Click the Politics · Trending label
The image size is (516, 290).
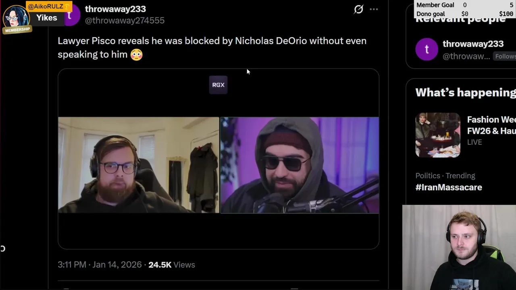coord(445,176)
